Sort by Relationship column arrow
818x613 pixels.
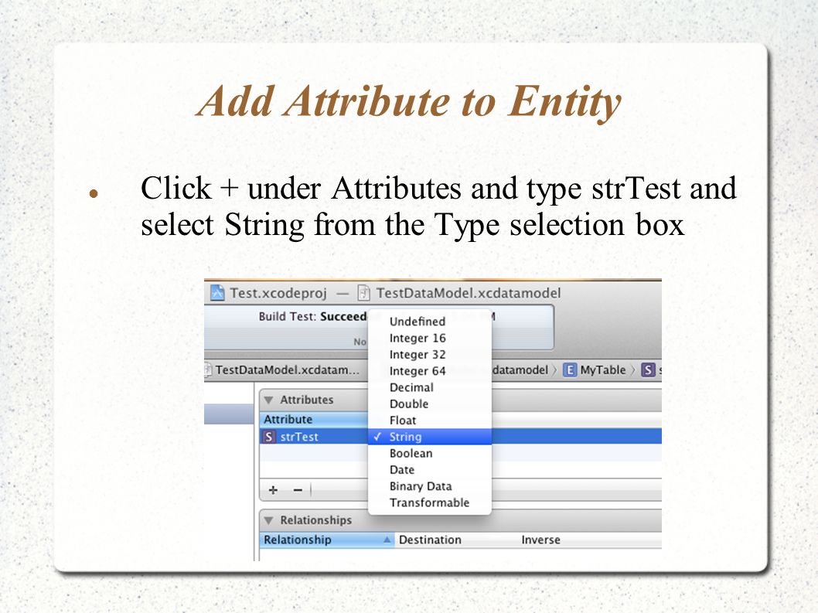pos(387,540)
